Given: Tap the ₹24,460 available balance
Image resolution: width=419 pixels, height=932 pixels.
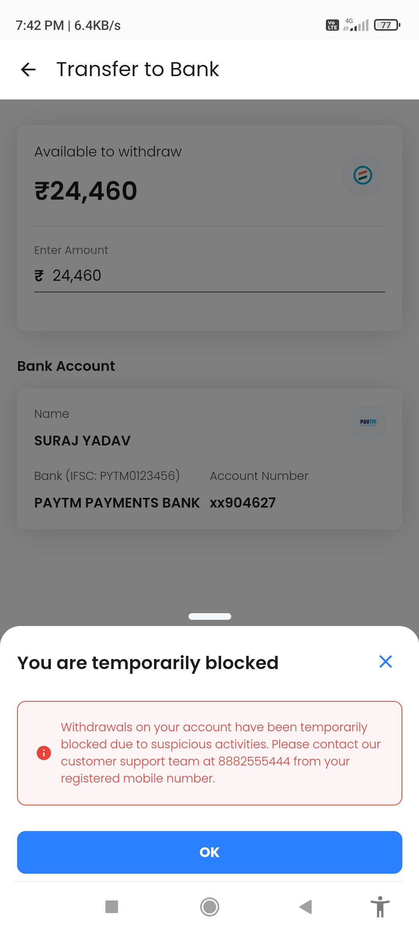Looking at the screenshot, I should point(86,191).
